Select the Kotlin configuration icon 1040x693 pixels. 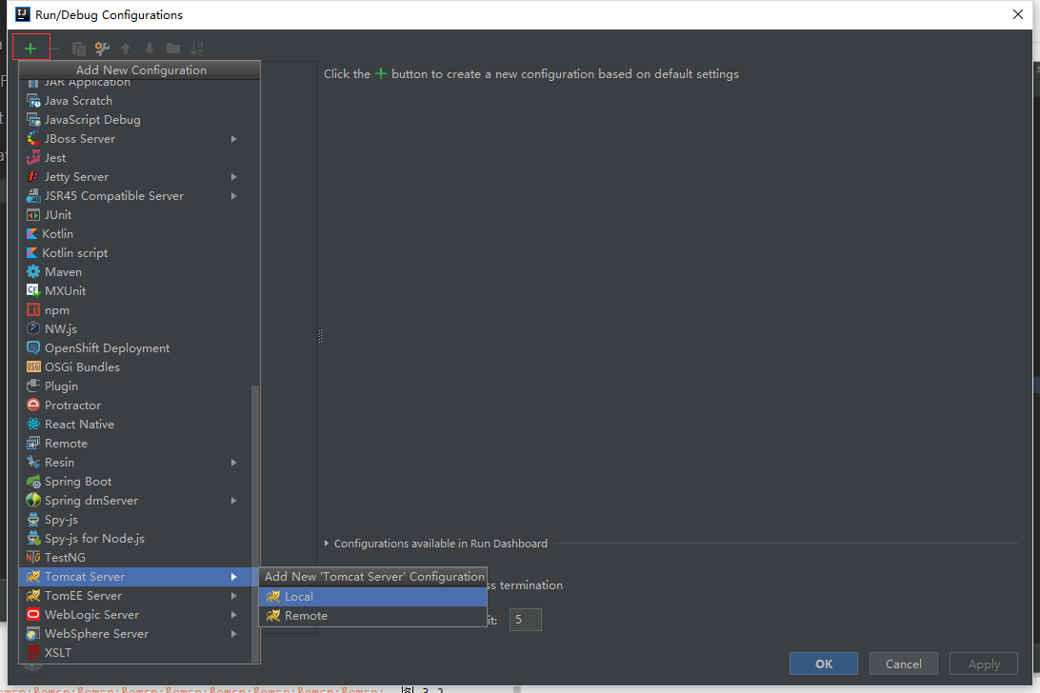pos(31,234)
